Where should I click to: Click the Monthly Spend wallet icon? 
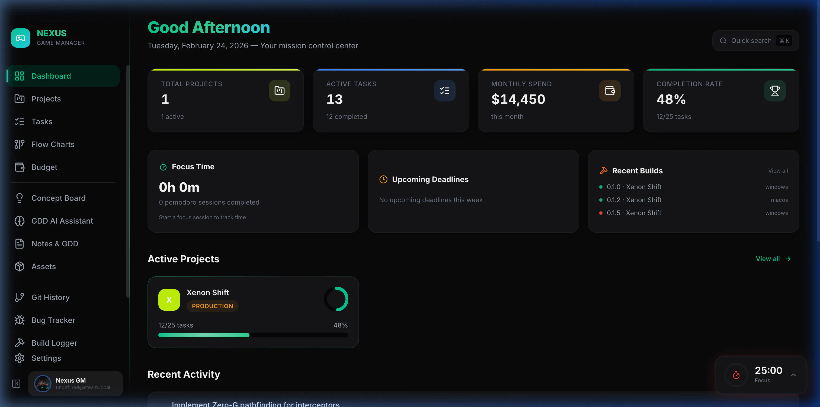[610, 91]
